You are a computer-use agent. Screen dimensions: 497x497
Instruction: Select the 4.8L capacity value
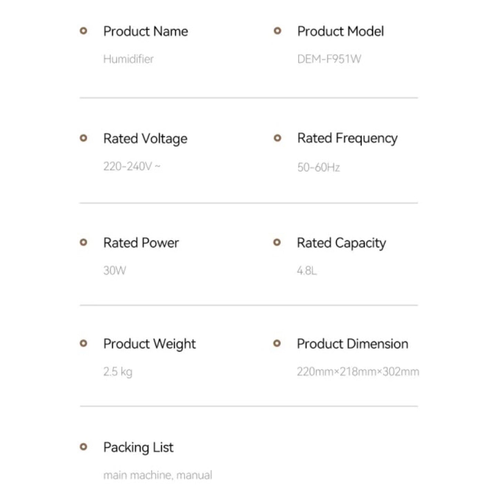point(306,271)
